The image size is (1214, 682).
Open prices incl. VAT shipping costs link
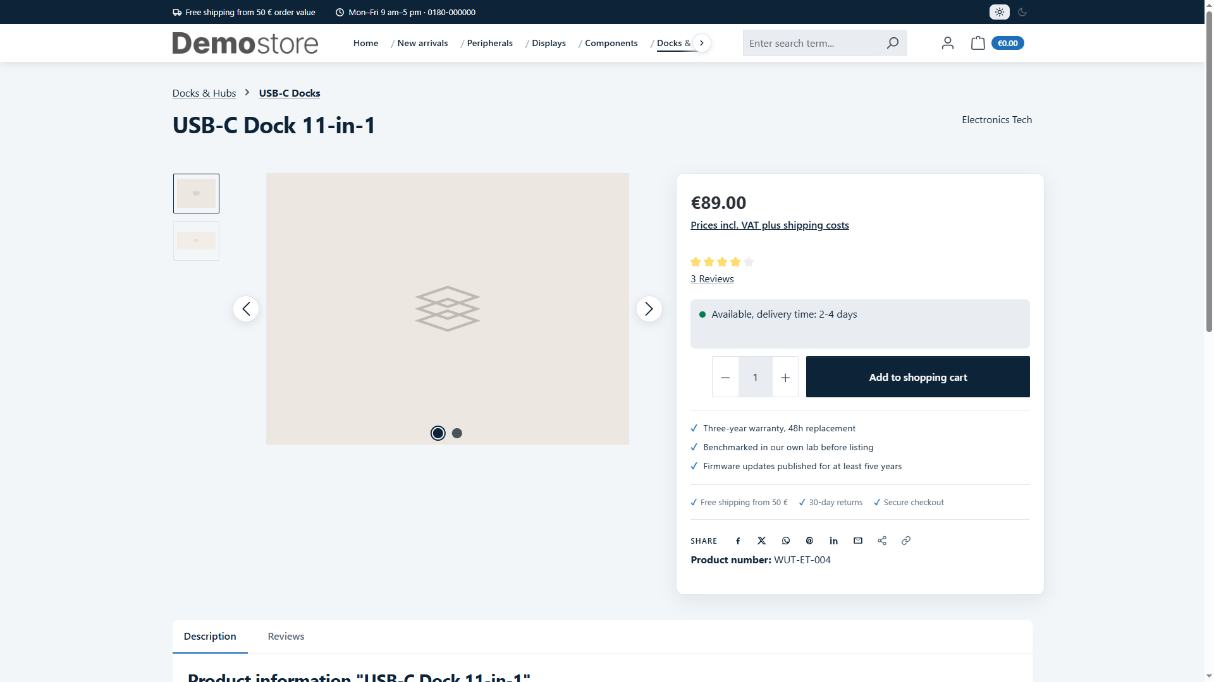[769, 225]
